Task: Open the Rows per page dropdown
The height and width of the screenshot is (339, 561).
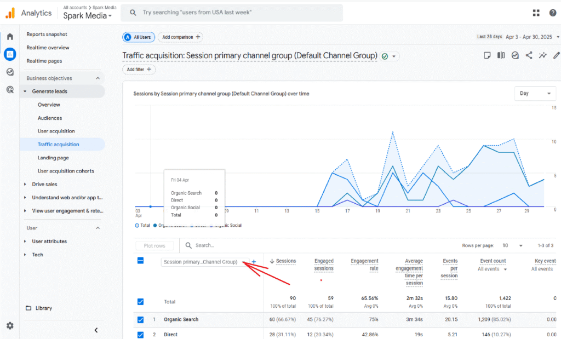Action: [512, 245]
